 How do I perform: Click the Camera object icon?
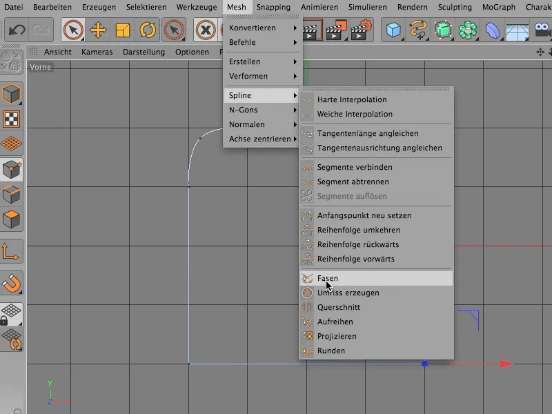click(542, 30)
